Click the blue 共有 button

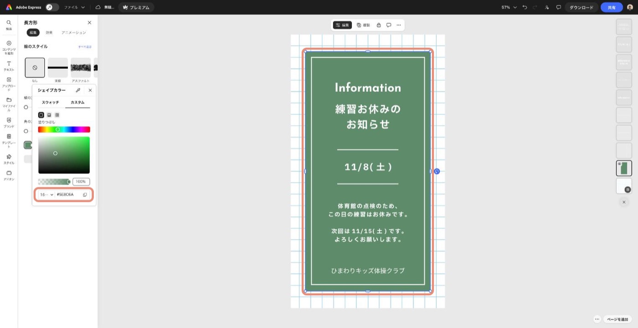point(612,7)
